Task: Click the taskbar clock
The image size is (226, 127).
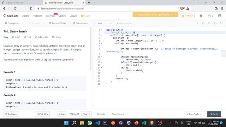Action: pyautogui.click(x=213, y=123)
